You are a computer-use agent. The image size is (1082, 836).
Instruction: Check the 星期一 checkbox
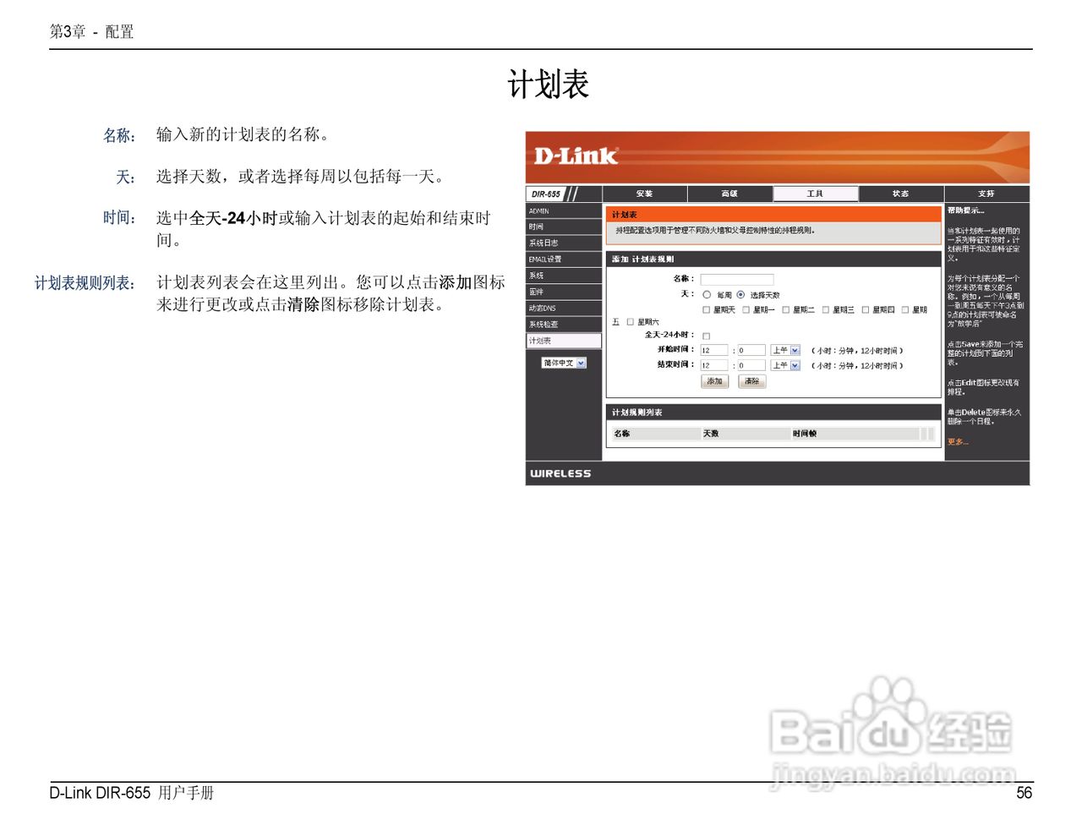pyautogui.click(x=746, y=310)
